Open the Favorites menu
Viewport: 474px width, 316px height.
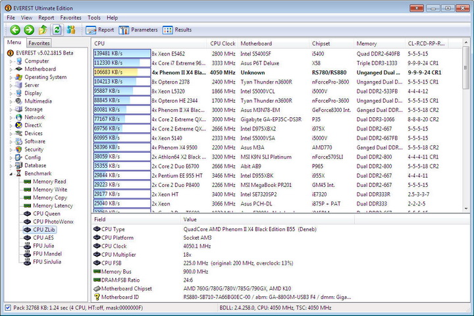coord(70,18)
